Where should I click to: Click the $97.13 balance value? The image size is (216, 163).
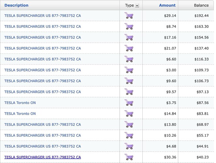[203, 92]
